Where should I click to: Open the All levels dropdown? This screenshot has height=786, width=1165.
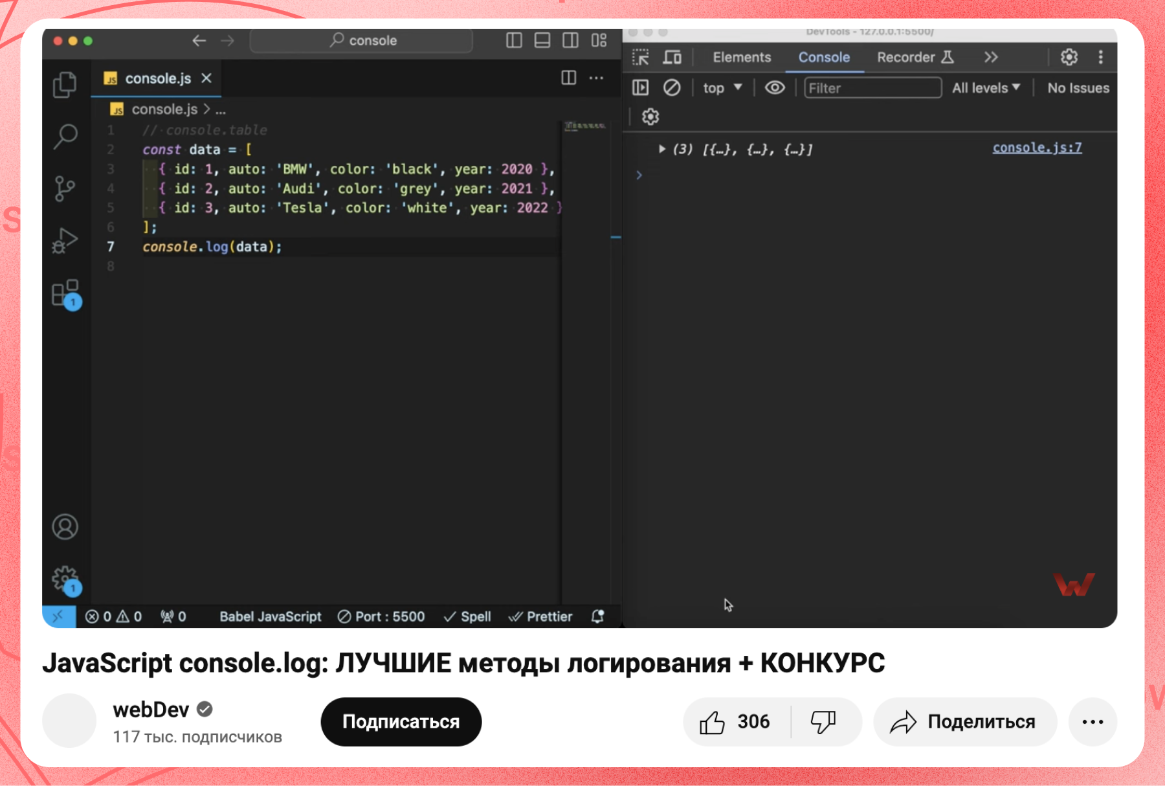tap(986, 87)
